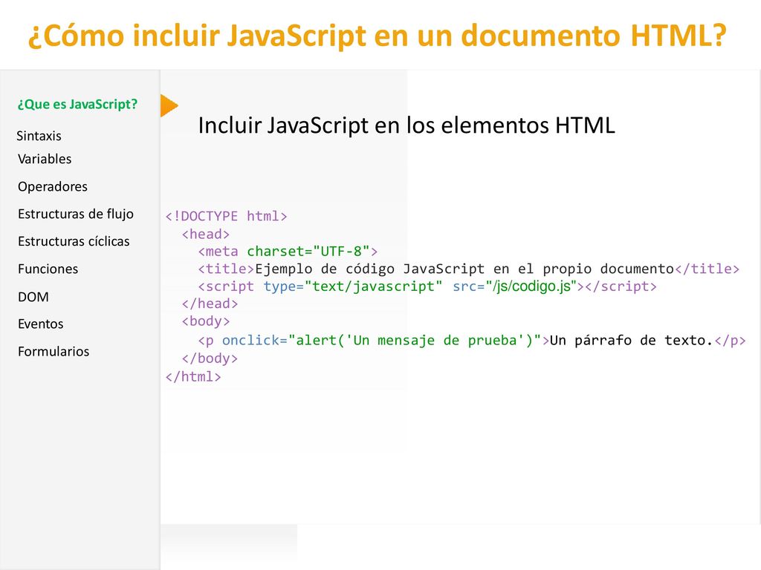The width and height of the screenshot is (761, 570).
Task: Jump to Funciones section
Action: (x=48, y=269)
